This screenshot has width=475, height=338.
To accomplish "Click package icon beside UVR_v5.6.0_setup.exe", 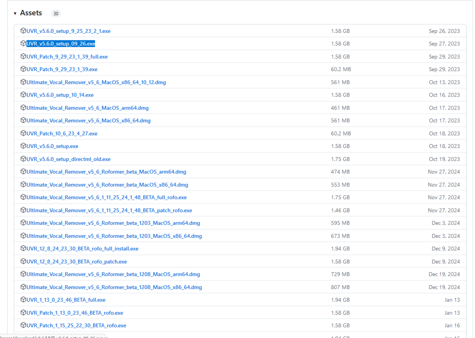I will 23,146.
